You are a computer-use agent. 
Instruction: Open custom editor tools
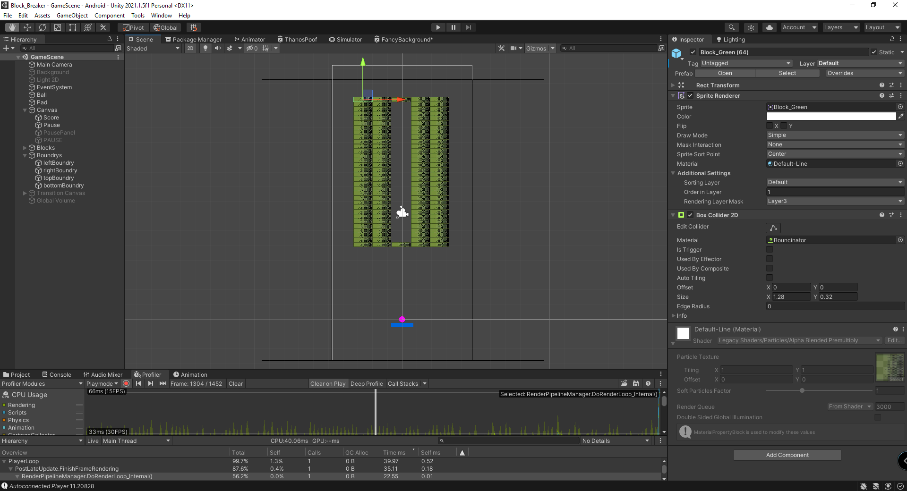(x=103, y=27)
